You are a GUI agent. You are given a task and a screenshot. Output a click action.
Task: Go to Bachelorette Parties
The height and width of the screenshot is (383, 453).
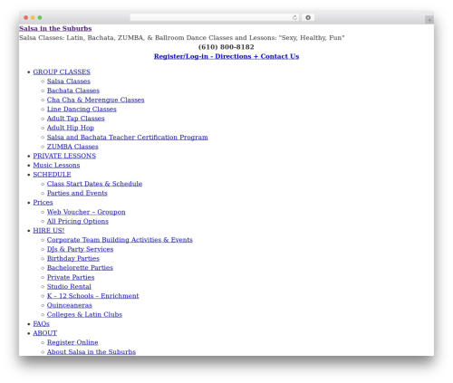pos(80,268)
